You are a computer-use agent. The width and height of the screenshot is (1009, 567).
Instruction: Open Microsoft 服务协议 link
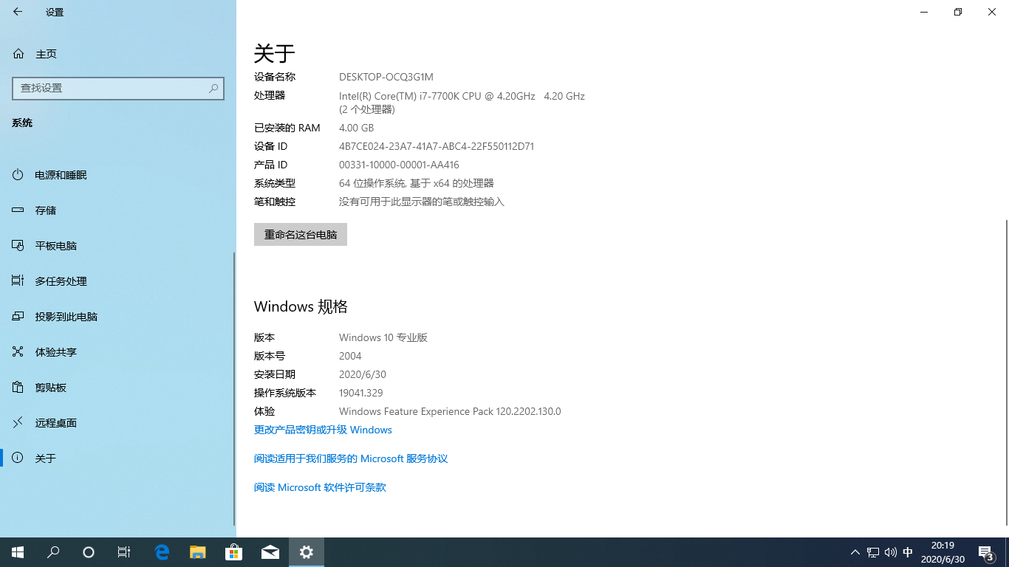pyautogui.click(x=351, y=458)
